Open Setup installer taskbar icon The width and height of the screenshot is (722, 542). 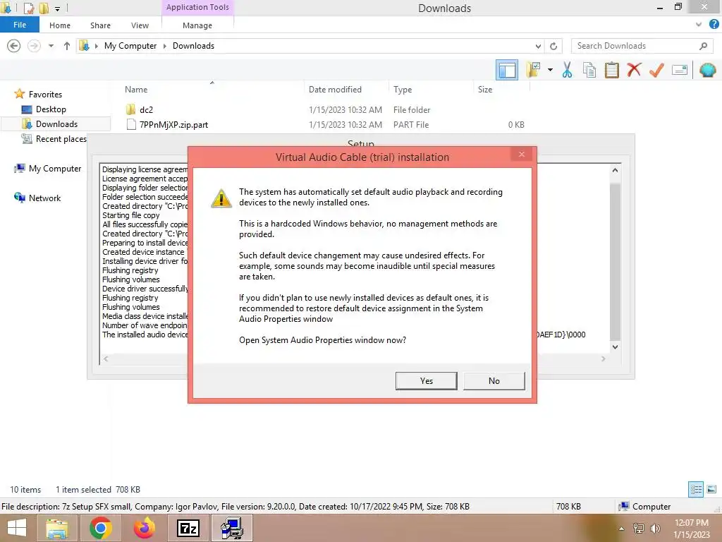231,528
